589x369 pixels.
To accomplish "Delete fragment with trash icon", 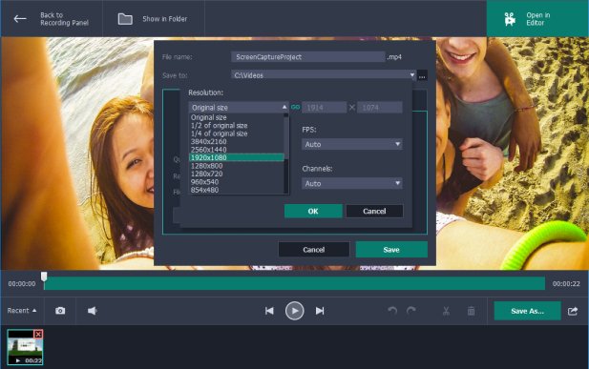I will click(471, 311).
